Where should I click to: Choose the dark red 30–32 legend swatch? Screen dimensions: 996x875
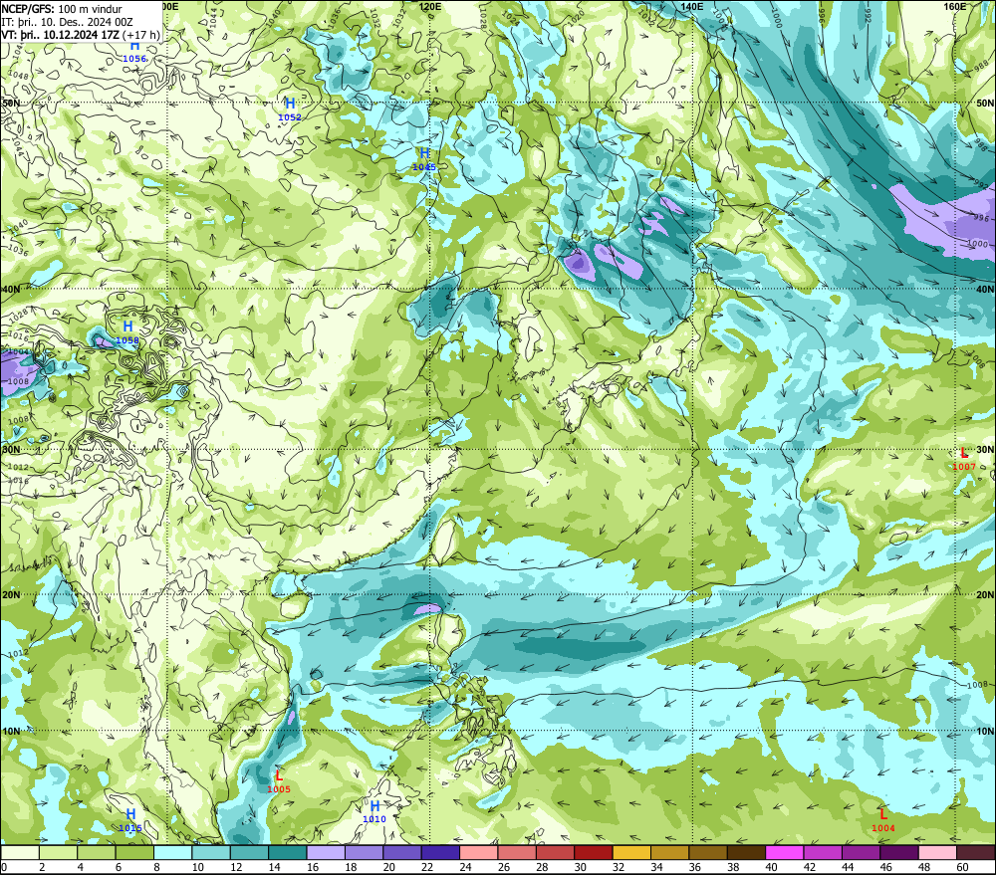coord(594,852)
